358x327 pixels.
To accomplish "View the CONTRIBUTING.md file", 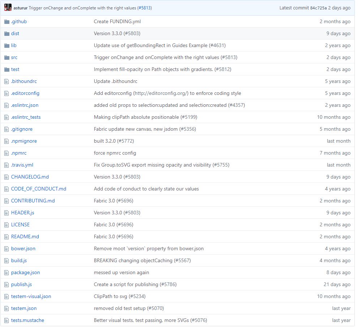I will 33,201.
